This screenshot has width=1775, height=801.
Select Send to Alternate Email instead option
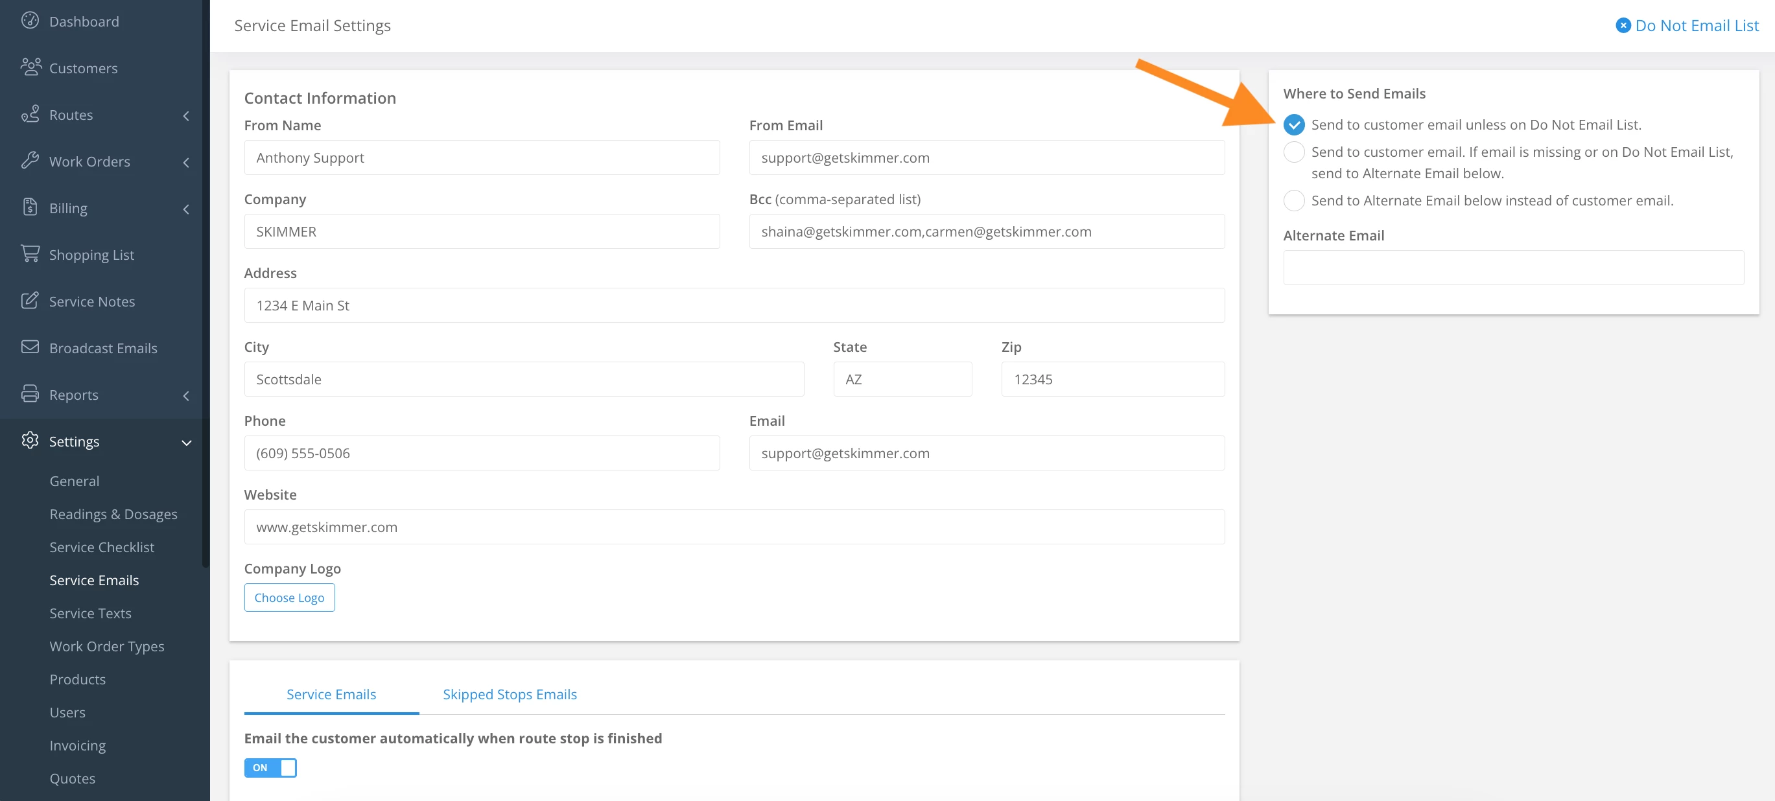click(1293, 200)
